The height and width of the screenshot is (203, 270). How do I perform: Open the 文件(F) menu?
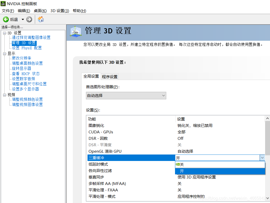(x=8, y=11)
